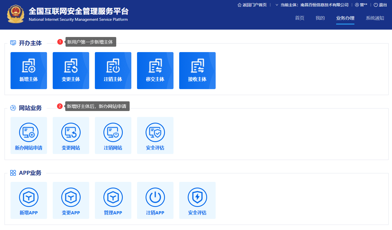Select the 接收主体 (Receive Subject) tile
This screenshot has height=230, width=392.
[197, 71]
